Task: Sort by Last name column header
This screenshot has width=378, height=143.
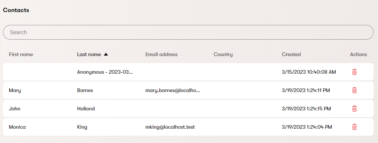Action: click(89, 54)
